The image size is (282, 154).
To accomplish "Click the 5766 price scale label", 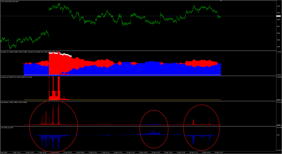I will click(278, 47).
